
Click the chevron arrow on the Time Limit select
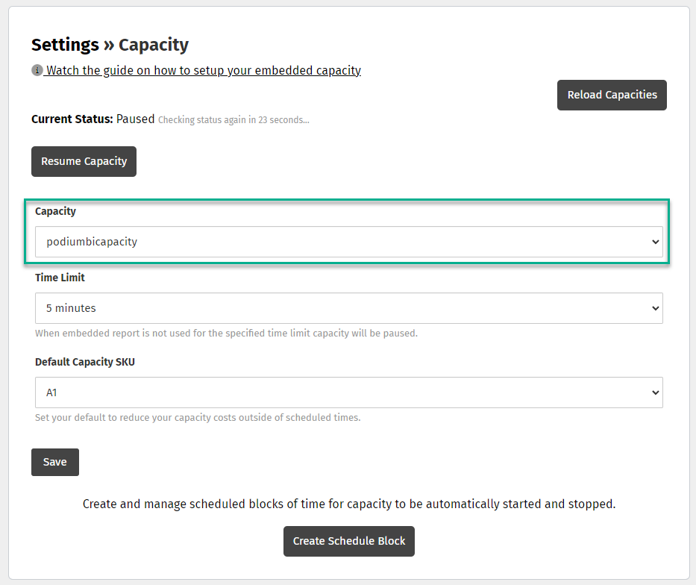coord(655,308)
